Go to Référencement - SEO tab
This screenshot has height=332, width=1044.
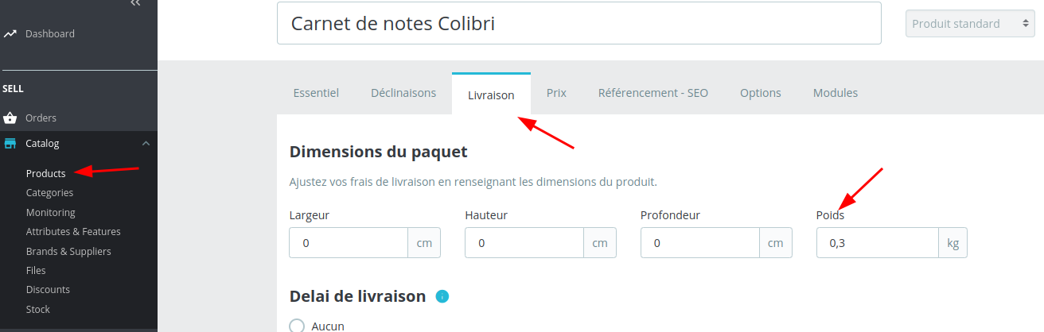[x=652, y=93]
